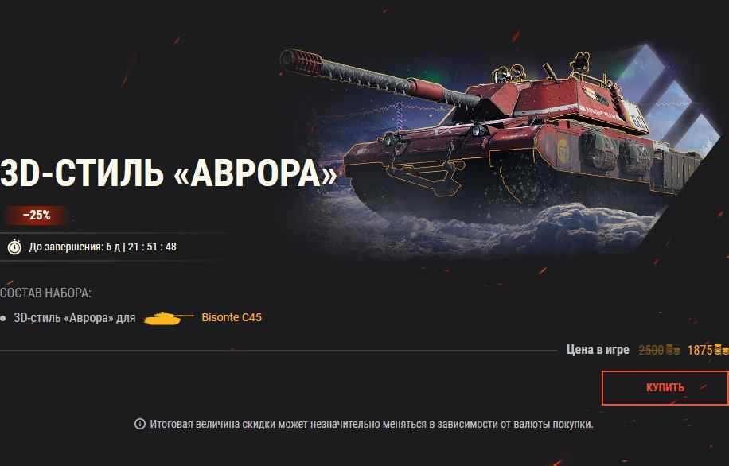Screen dimensions: 729x466
Task: Click the 3D-СТИЛЬ «АВРОРА» title
Action: 168,173
